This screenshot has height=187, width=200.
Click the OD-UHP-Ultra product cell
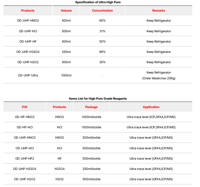point(28,75)
